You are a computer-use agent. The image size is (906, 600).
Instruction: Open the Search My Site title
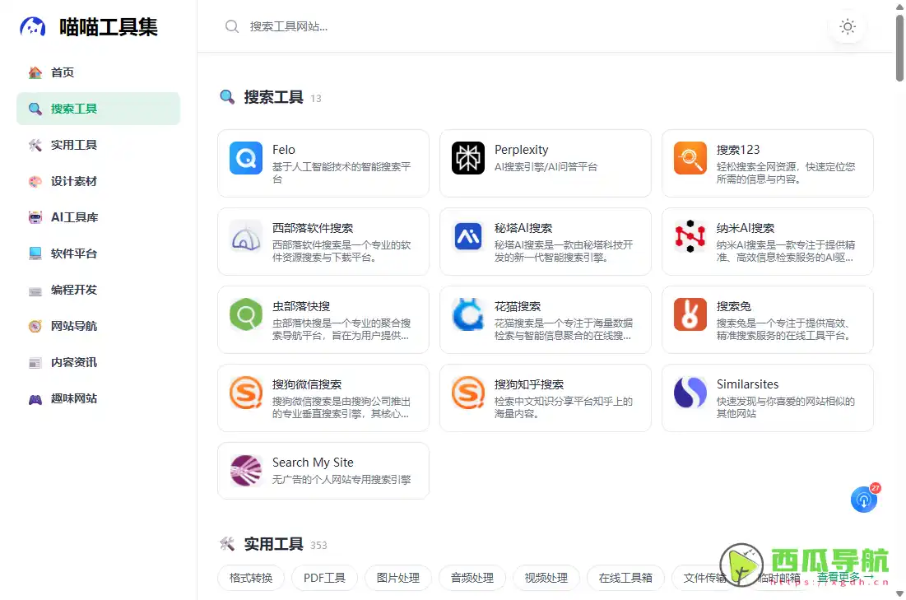point(313,463)
